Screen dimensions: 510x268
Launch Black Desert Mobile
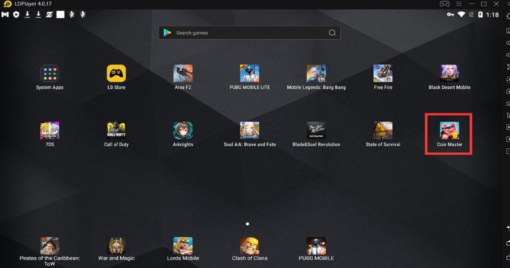point(449,73)
